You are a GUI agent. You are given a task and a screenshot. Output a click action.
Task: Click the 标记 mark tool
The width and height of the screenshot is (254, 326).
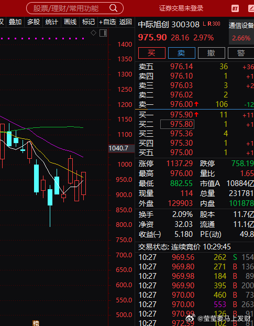(89, 22)
